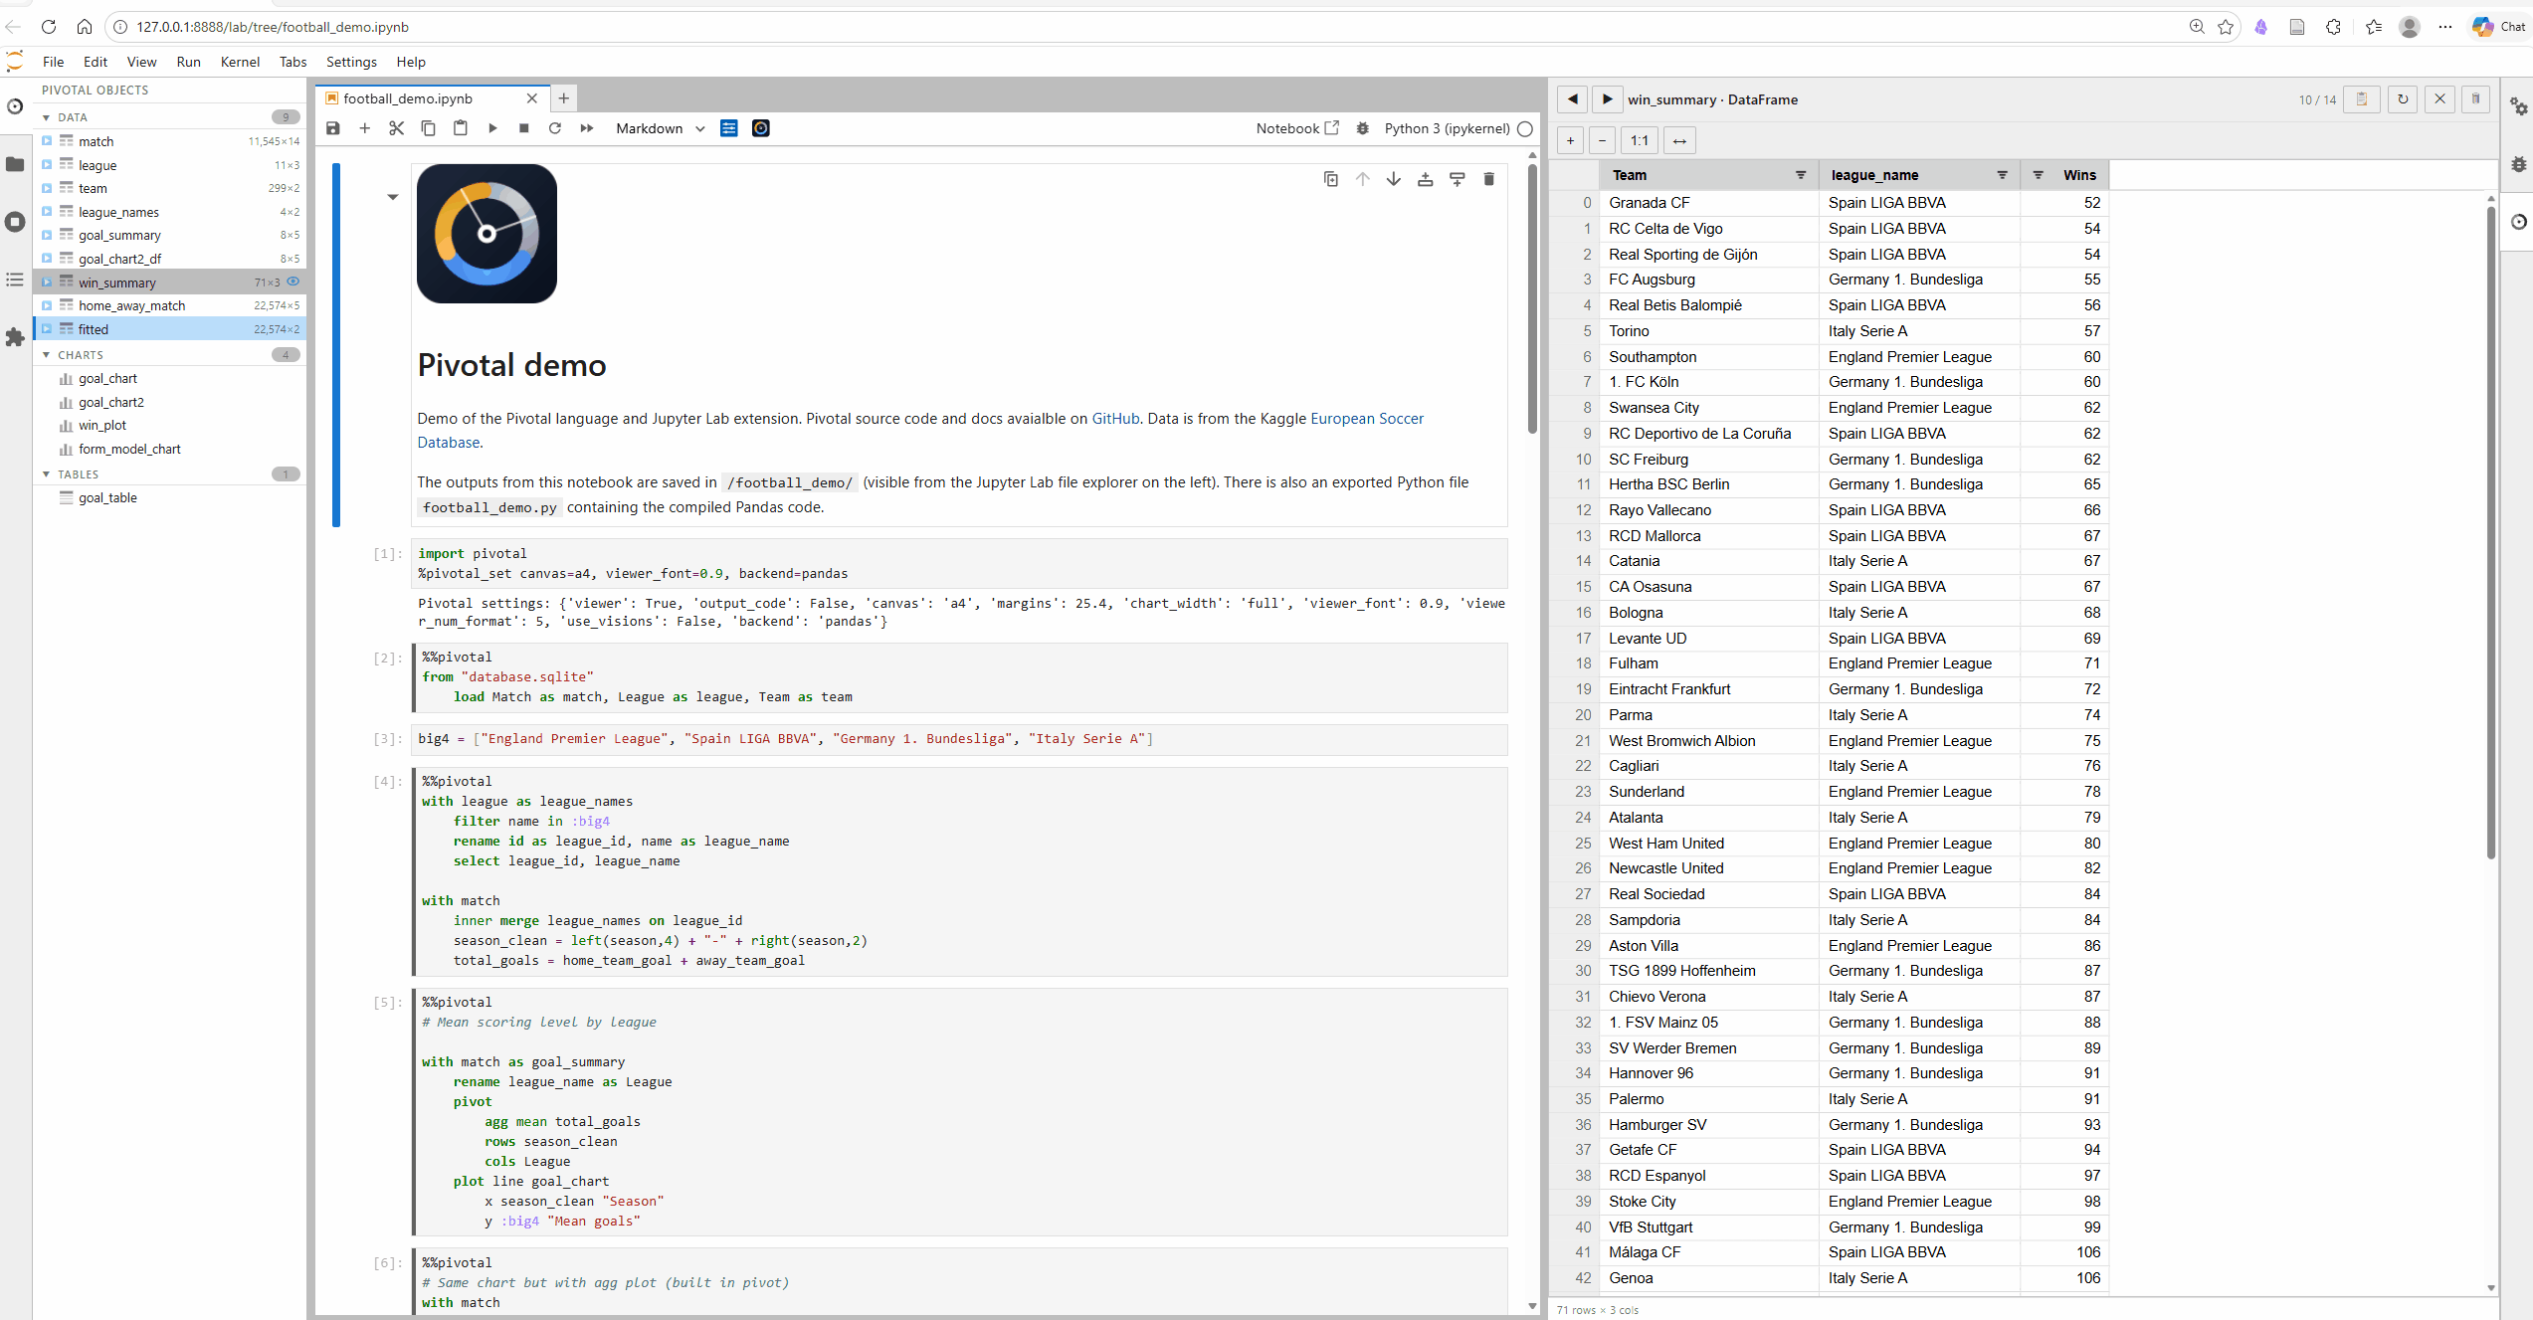Open the filter on the Team column
Image resolution: width=2533 pixels, height=1320 pixels.
click(1800, 175)
